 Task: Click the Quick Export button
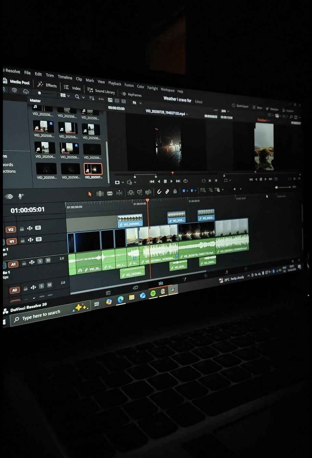(240, 106)
